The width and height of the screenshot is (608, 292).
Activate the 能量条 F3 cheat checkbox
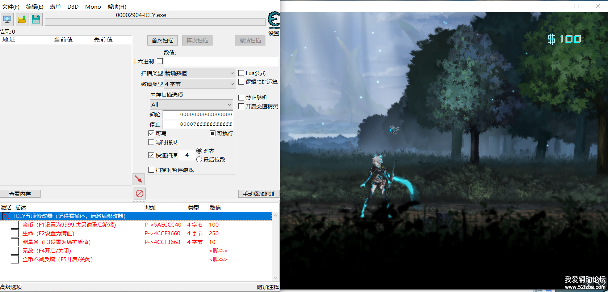pos(15,242)
